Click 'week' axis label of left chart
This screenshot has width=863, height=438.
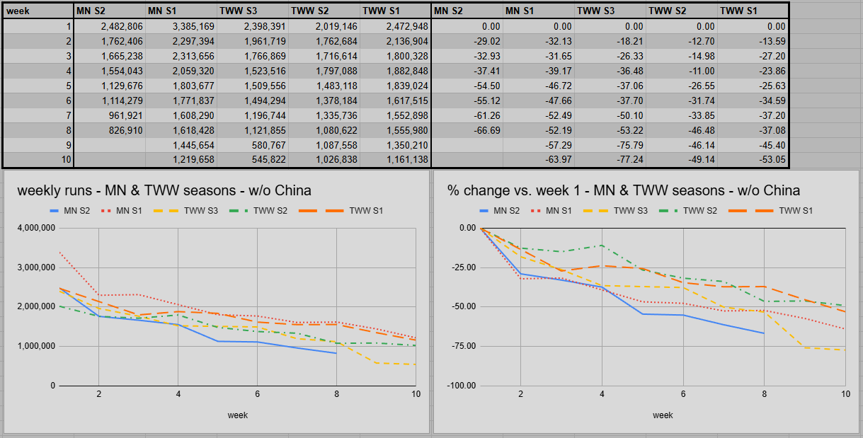click(x=238, y=415)
